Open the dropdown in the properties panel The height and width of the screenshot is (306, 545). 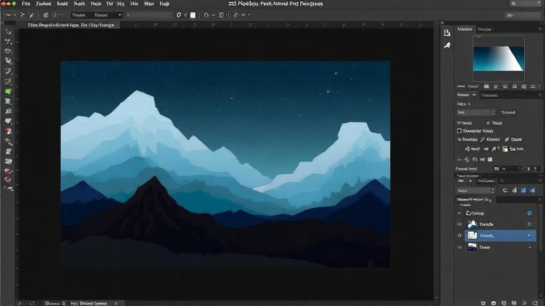[475, 113]
